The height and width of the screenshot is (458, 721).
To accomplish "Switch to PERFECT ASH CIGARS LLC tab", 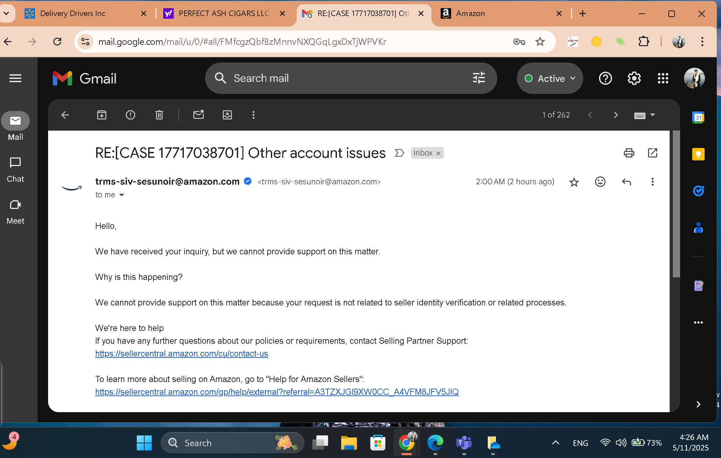I will pyautogui.click(x=225, y=13).
